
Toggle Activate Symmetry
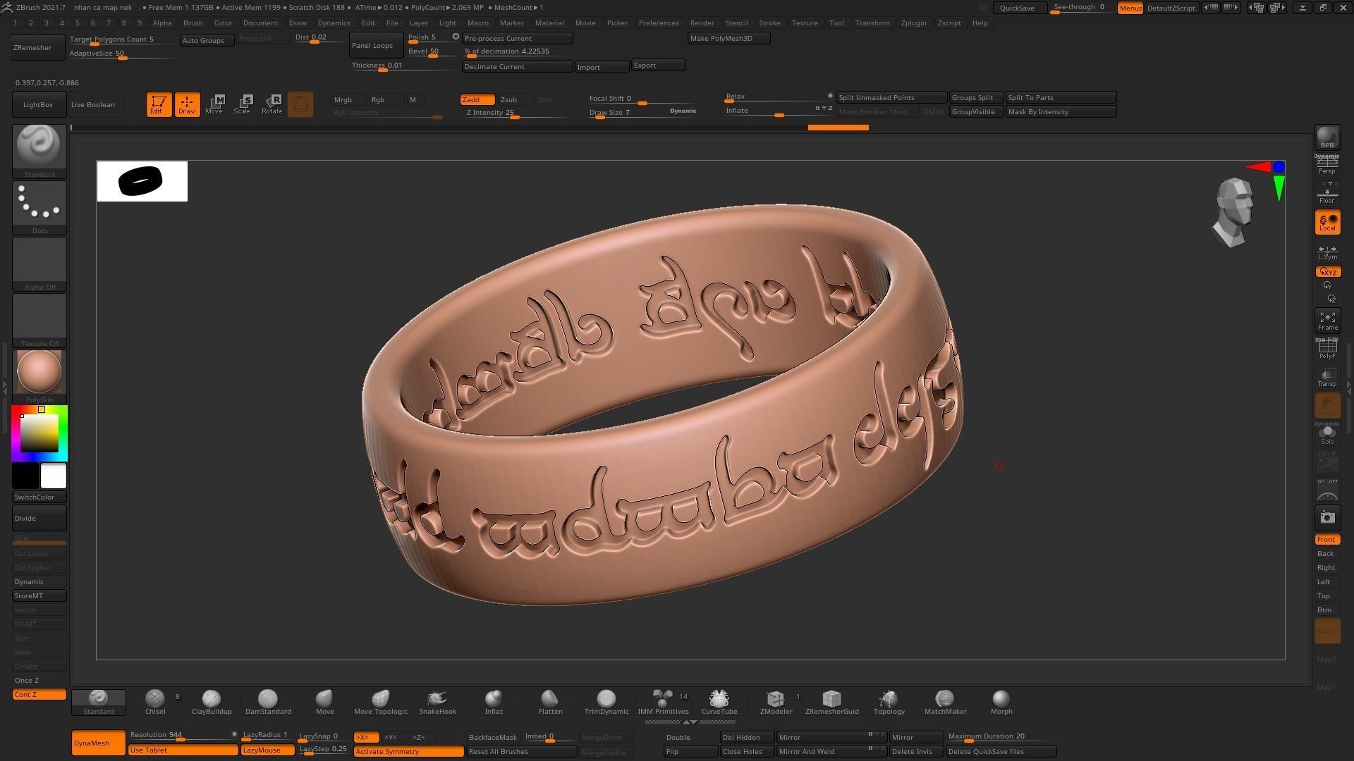(x=408, y=751)
